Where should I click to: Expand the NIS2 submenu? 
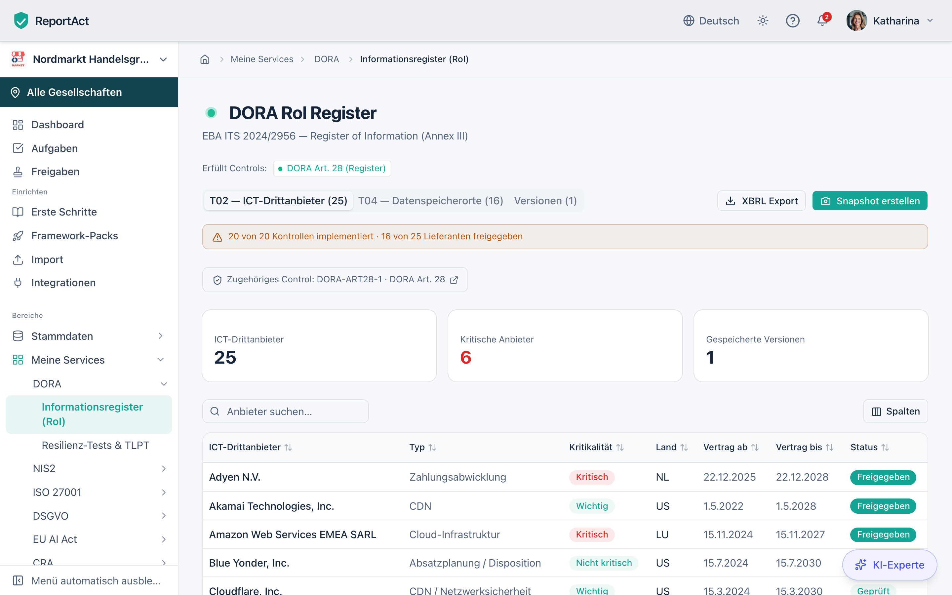click(164, 468)
